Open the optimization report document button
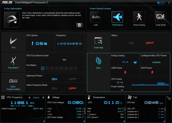Screen dimensions: 172x123 pyautogui.click(x=79, y=25)
